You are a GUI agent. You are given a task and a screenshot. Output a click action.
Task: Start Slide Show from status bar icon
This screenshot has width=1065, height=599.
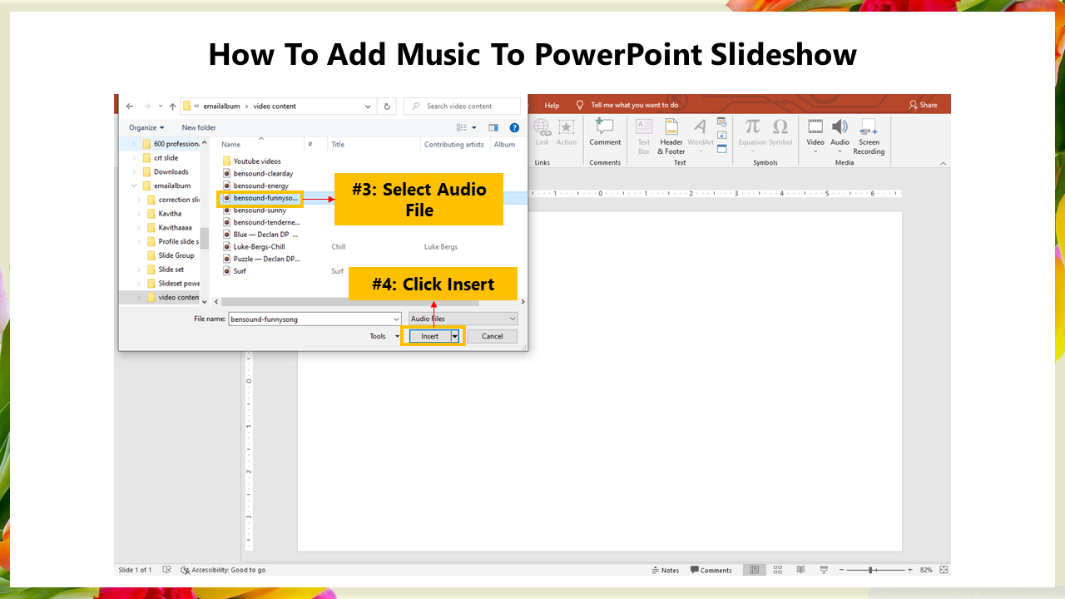click(823, 570)
